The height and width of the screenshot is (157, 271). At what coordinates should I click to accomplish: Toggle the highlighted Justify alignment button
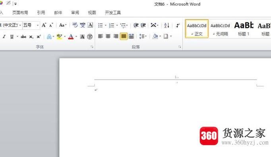coord(124,36)
